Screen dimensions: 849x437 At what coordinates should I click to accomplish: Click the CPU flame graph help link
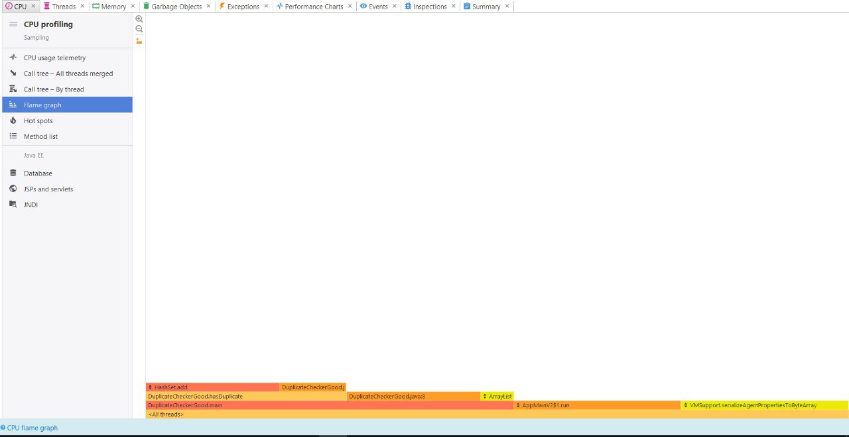click(x=33, y=428)
